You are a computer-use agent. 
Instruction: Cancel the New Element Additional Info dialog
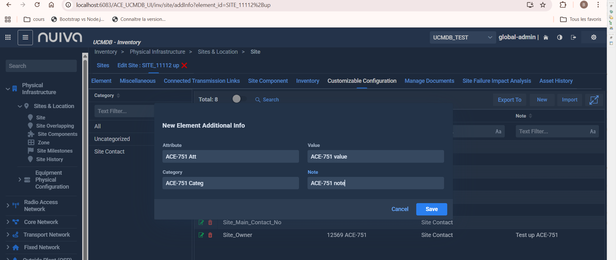click(400, 209)
